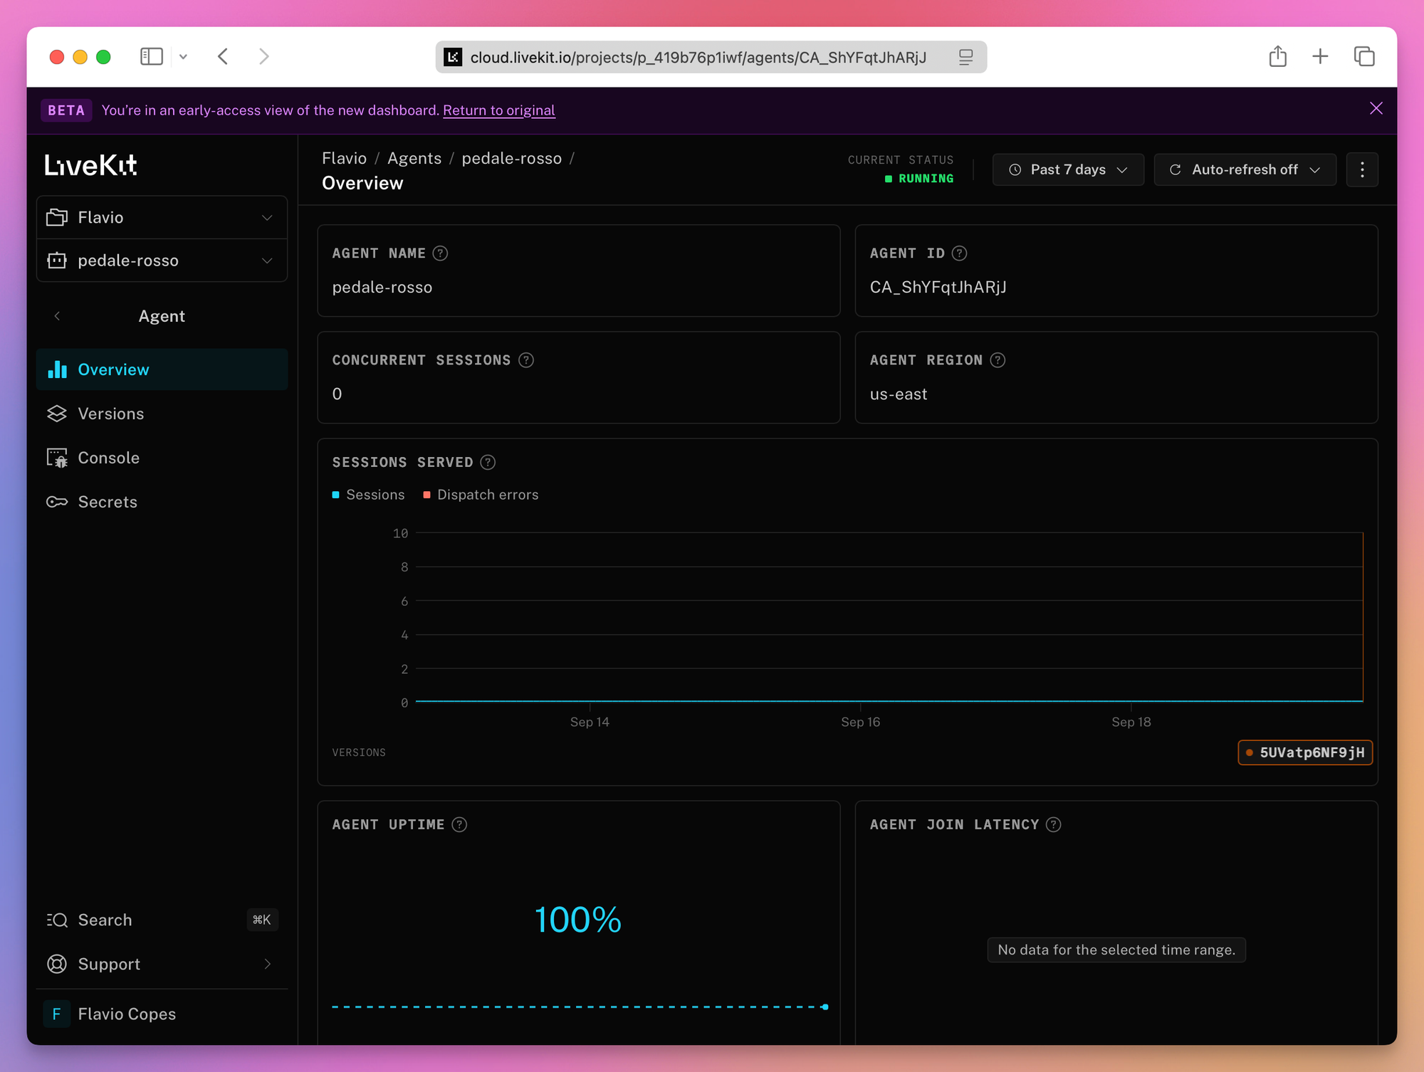Viewport: 1424px width, 1072px height.
Task: Click the uptime line endpoint marker
Action: click(824, 1007)
